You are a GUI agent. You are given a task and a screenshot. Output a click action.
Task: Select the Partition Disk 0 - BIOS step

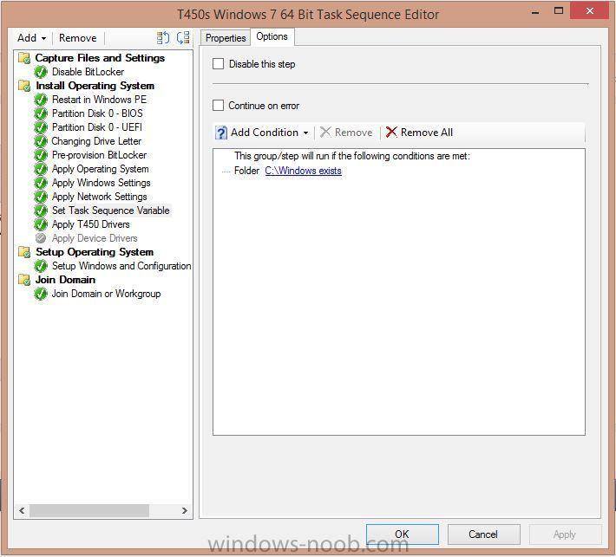tap(97, 113)
